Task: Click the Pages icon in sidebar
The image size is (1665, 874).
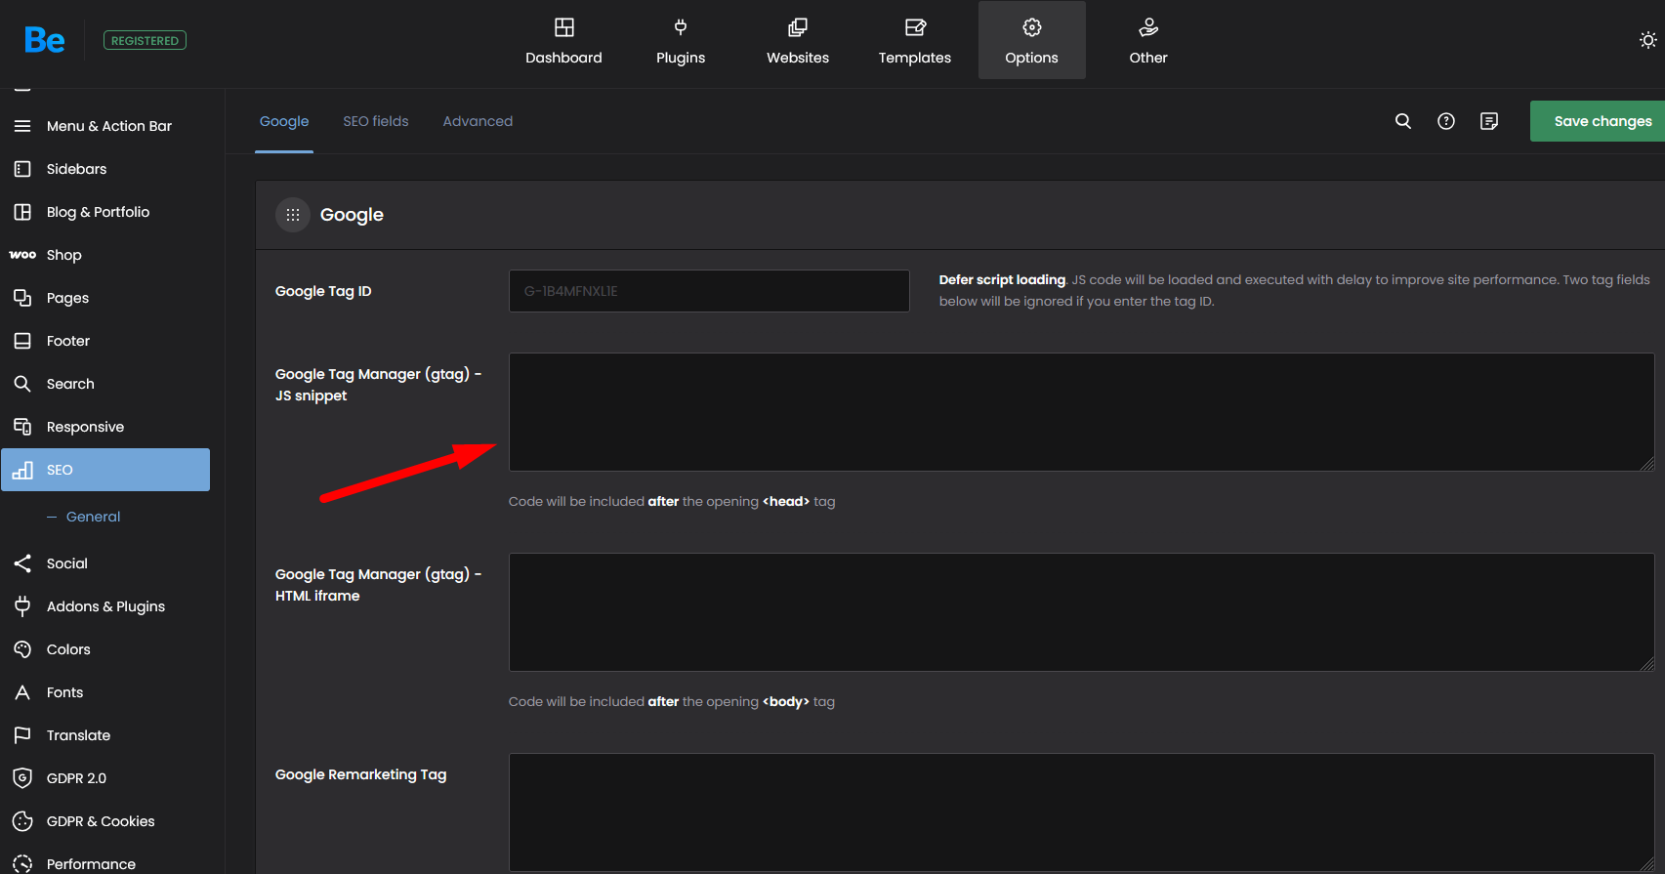Action: (22, 298)
